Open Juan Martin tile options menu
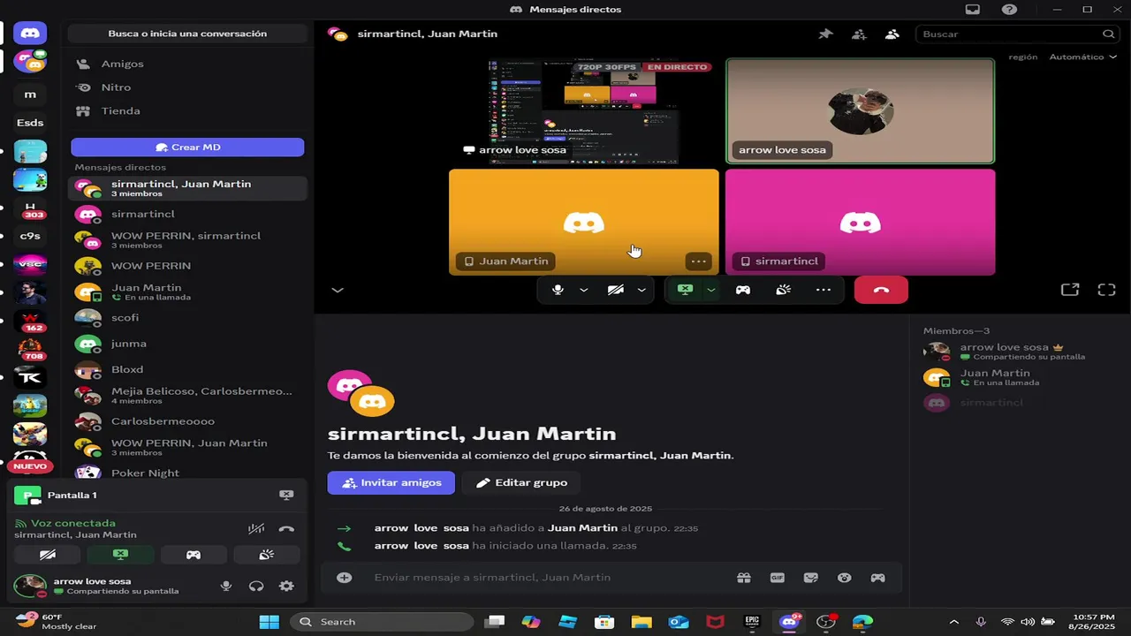 pyautogui.click(x=698, y=261)
